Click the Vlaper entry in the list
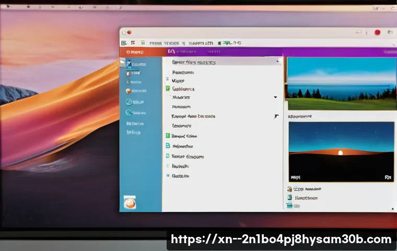The image size is (397, 251). [178, 81]
